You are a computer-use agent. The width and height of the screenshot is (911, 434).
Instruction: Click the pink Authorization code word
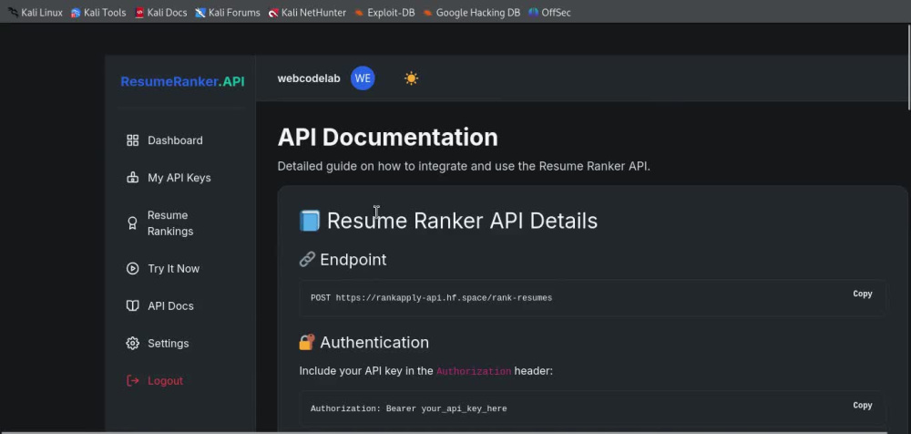click(x=474, y=371)
